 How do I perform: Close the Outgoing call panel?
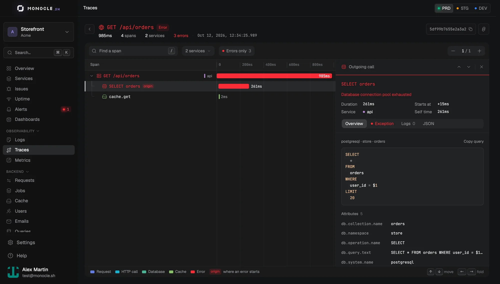481,67
